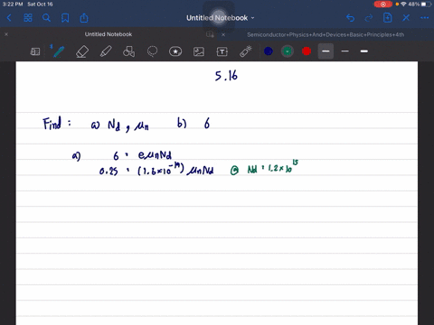
Task: Close the editing toolbar with the X
Action: [x=406, y=18]
